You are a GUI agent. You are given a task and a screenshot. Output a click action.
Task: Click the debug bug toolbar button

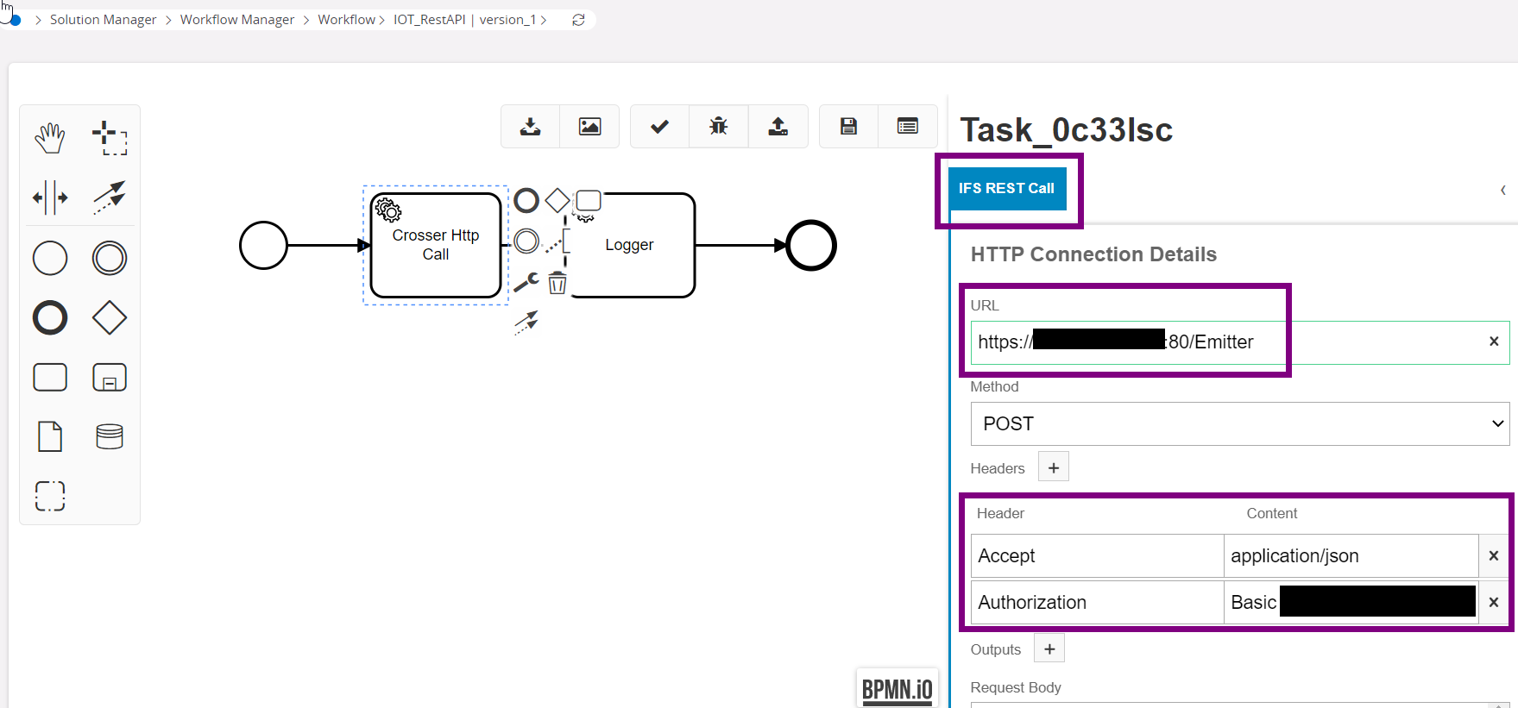(x=719, y=127)
